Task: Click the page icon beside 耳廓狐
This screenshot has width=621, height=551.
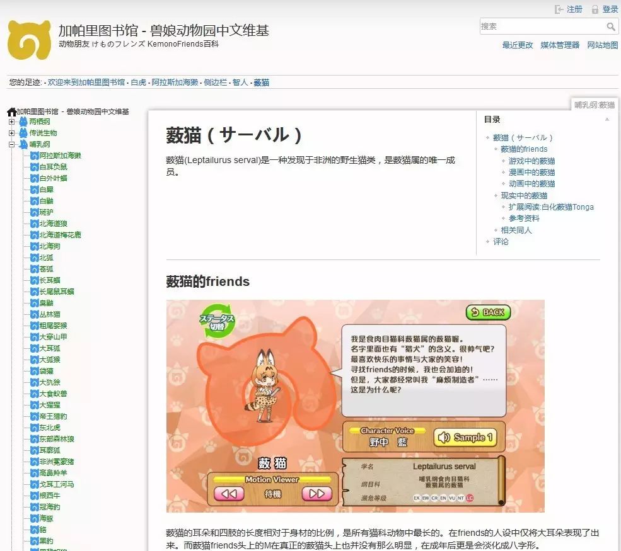Action: (35, 450)
